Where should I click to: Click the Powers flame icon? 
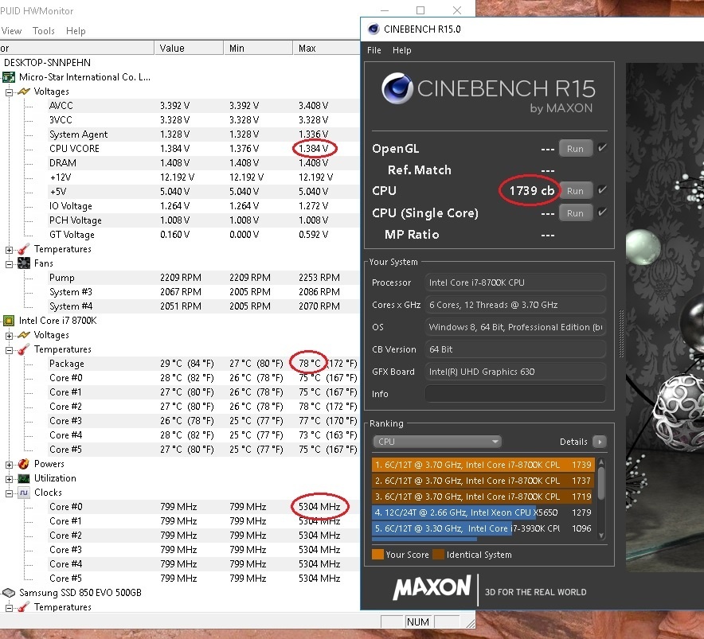pos(23,464)
